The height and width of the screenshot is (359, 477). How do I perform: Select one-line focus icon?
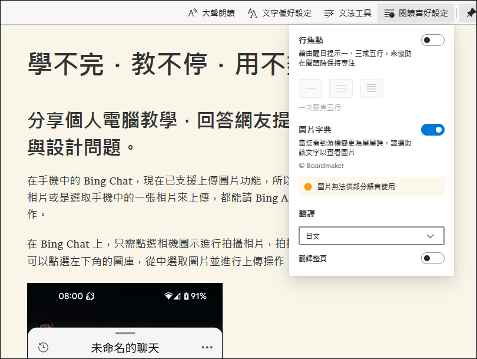click(x=310, y=88)
